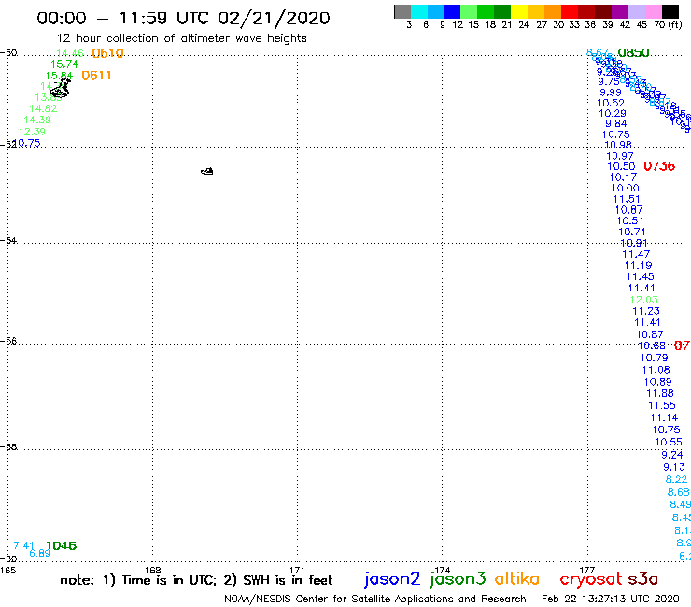Click the title date 02/21/2020
The width and height of the screenshot is (691, 607).
tap(275, 18)
